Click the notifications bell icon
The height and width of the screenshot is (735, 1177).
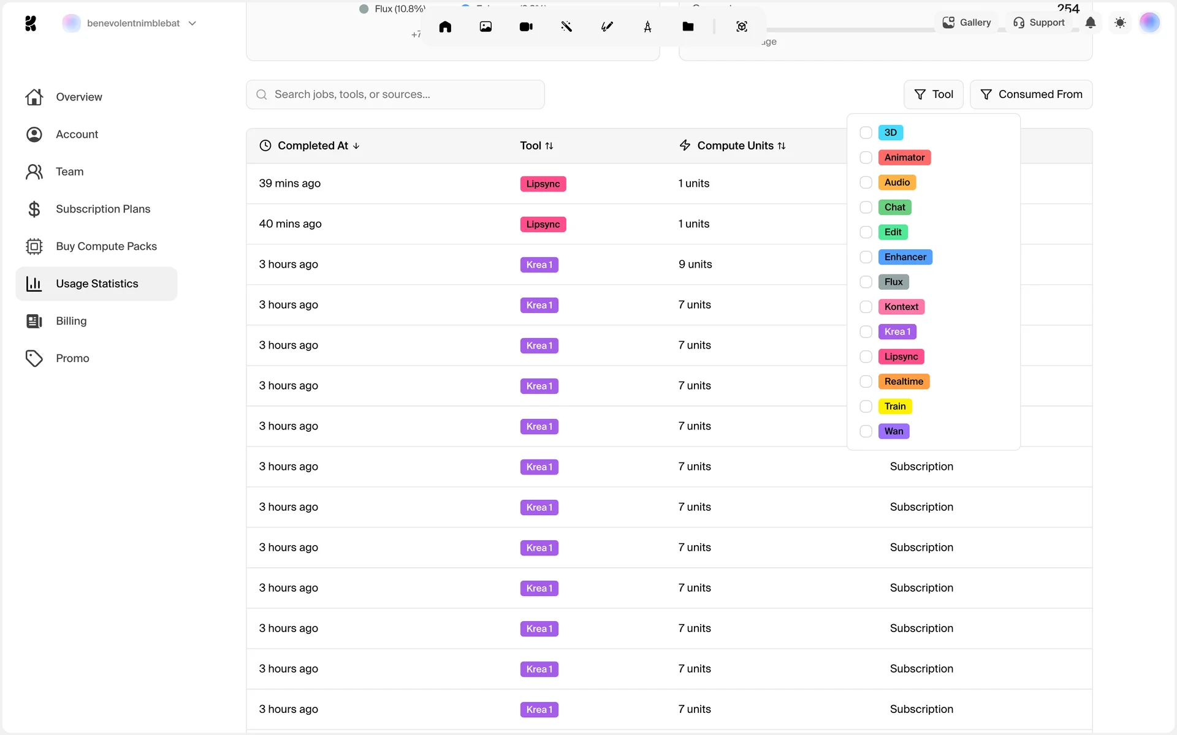pos(1091,23)
